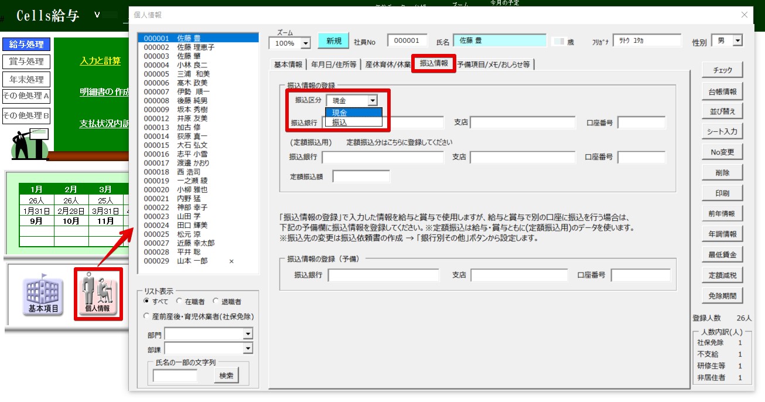Open the 基本項目 building icon
Screen dimensions: 765x402
(x=43, y=293)
